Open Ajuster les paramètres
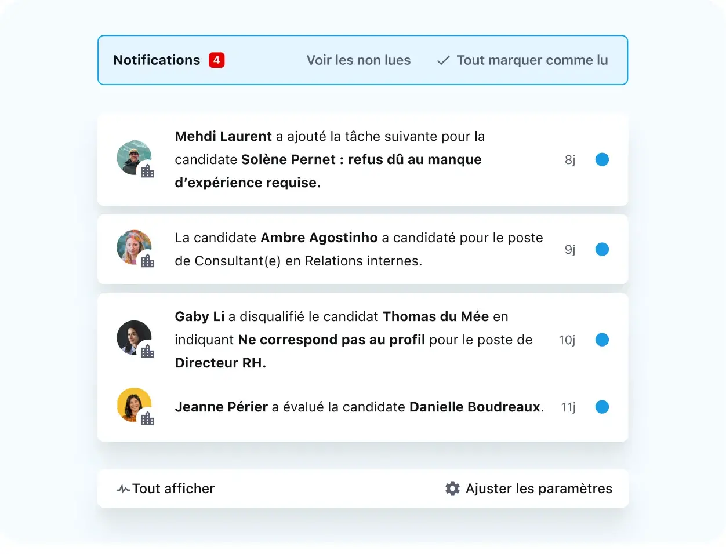Image resolution: width=726 pixels, height=554 pixels. [x=539, y=489]
